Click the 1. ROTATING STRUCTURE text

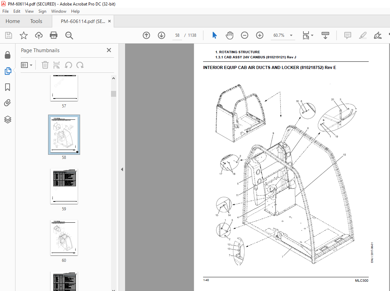point(237,52)
